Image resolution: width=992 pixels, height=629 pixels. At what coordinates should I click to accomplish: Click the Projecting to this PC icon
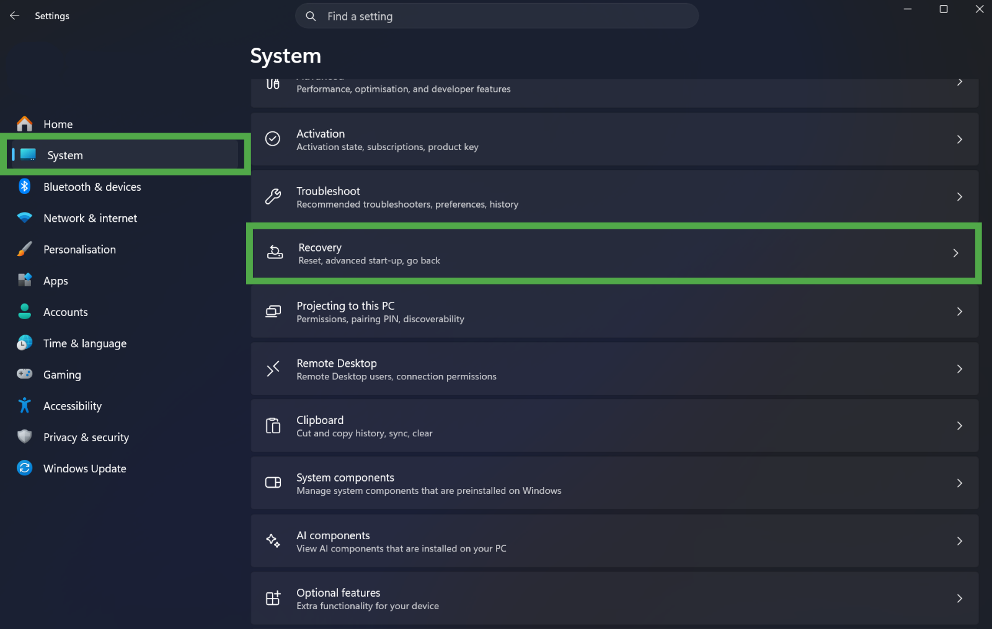point(273,311)
